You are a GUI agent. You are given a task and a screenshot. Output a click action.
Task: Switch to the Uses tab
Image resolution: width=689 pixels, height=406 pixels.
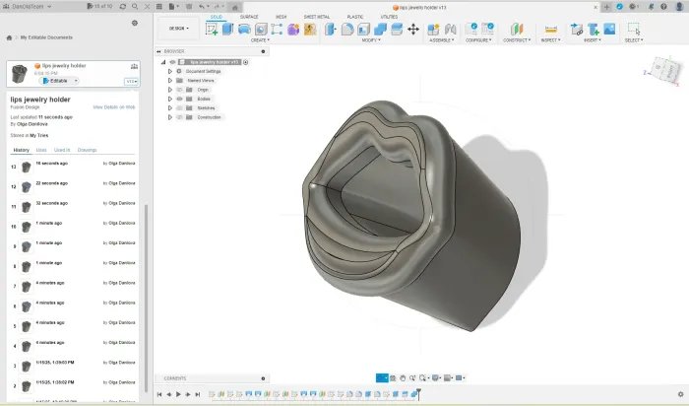pos(41,150)
